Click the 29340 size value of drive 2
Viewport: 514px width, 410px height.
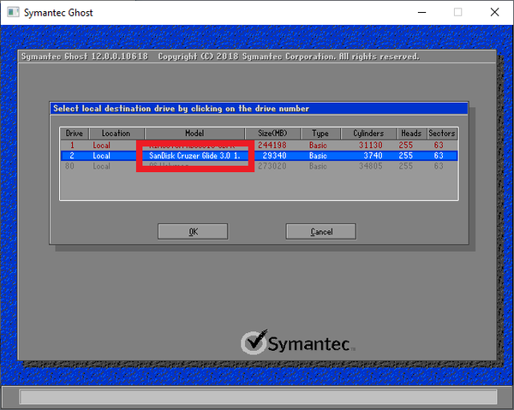click(x=276, y=156)
